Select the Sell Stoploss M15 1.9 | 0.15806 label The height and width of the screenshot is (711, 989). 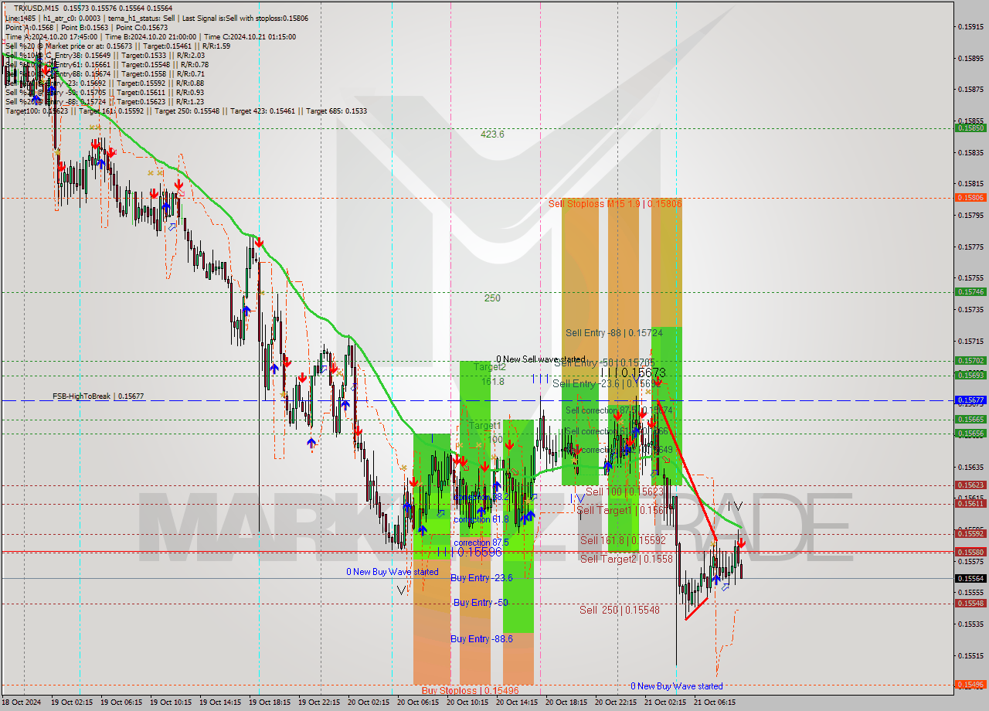click(615, 204)
